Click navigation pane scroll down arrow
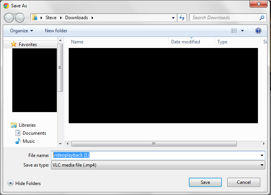 tap(60, 144)
